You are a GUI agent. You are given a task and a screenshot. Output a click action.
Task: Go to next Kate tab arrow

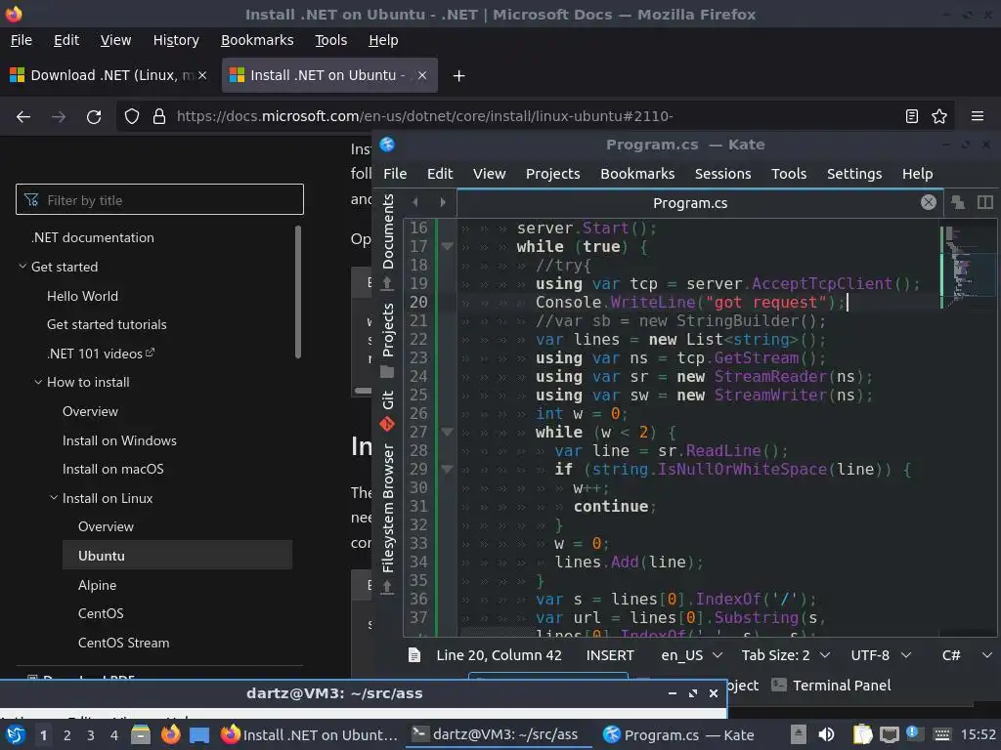[x=443, y=203]
